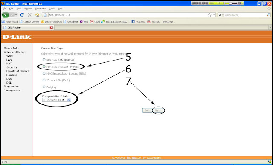Image resolution: width=273 pixels, height=165 pixels.
Task: Open the LAN settings link
Action: [x=9, y=60]
